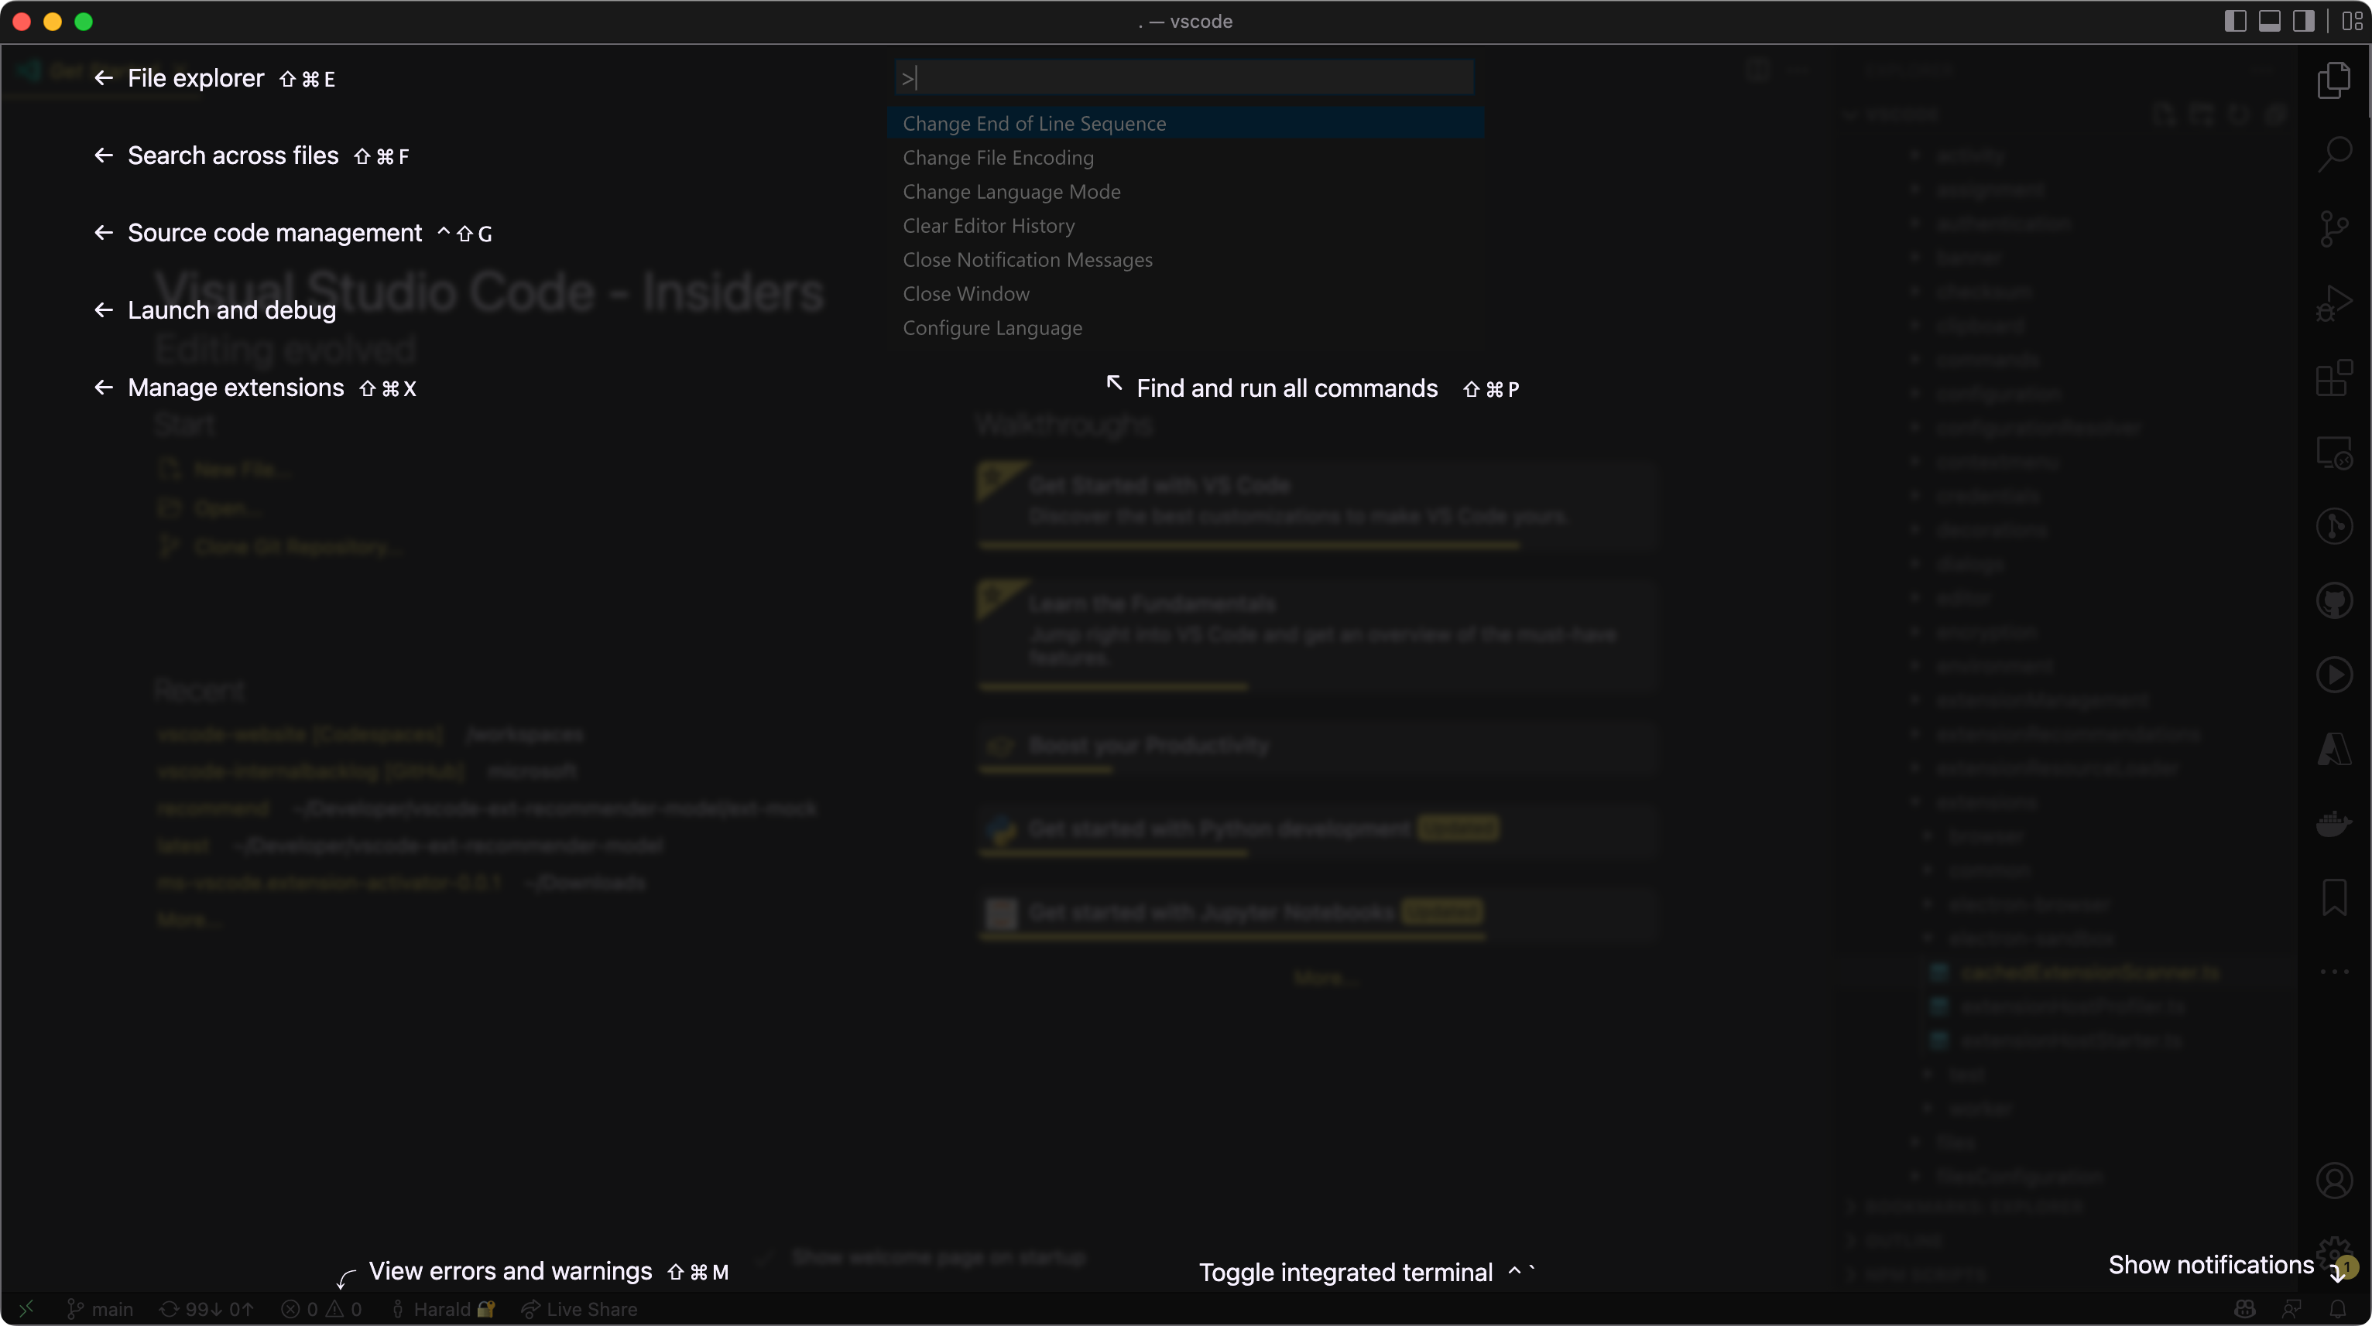Toggle the panel visibility in title bar
Image resolution: width=2372 pixels, height=1326 pixels.
pos(2271,21)
